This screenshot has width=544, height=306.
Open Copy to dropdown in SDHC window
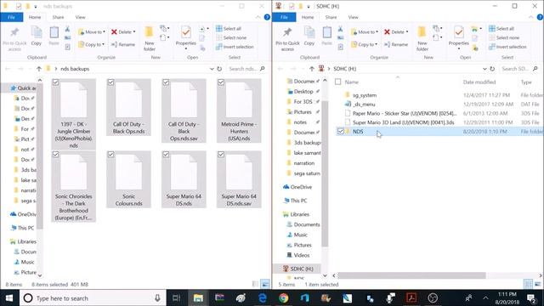[x=364, y=44]
